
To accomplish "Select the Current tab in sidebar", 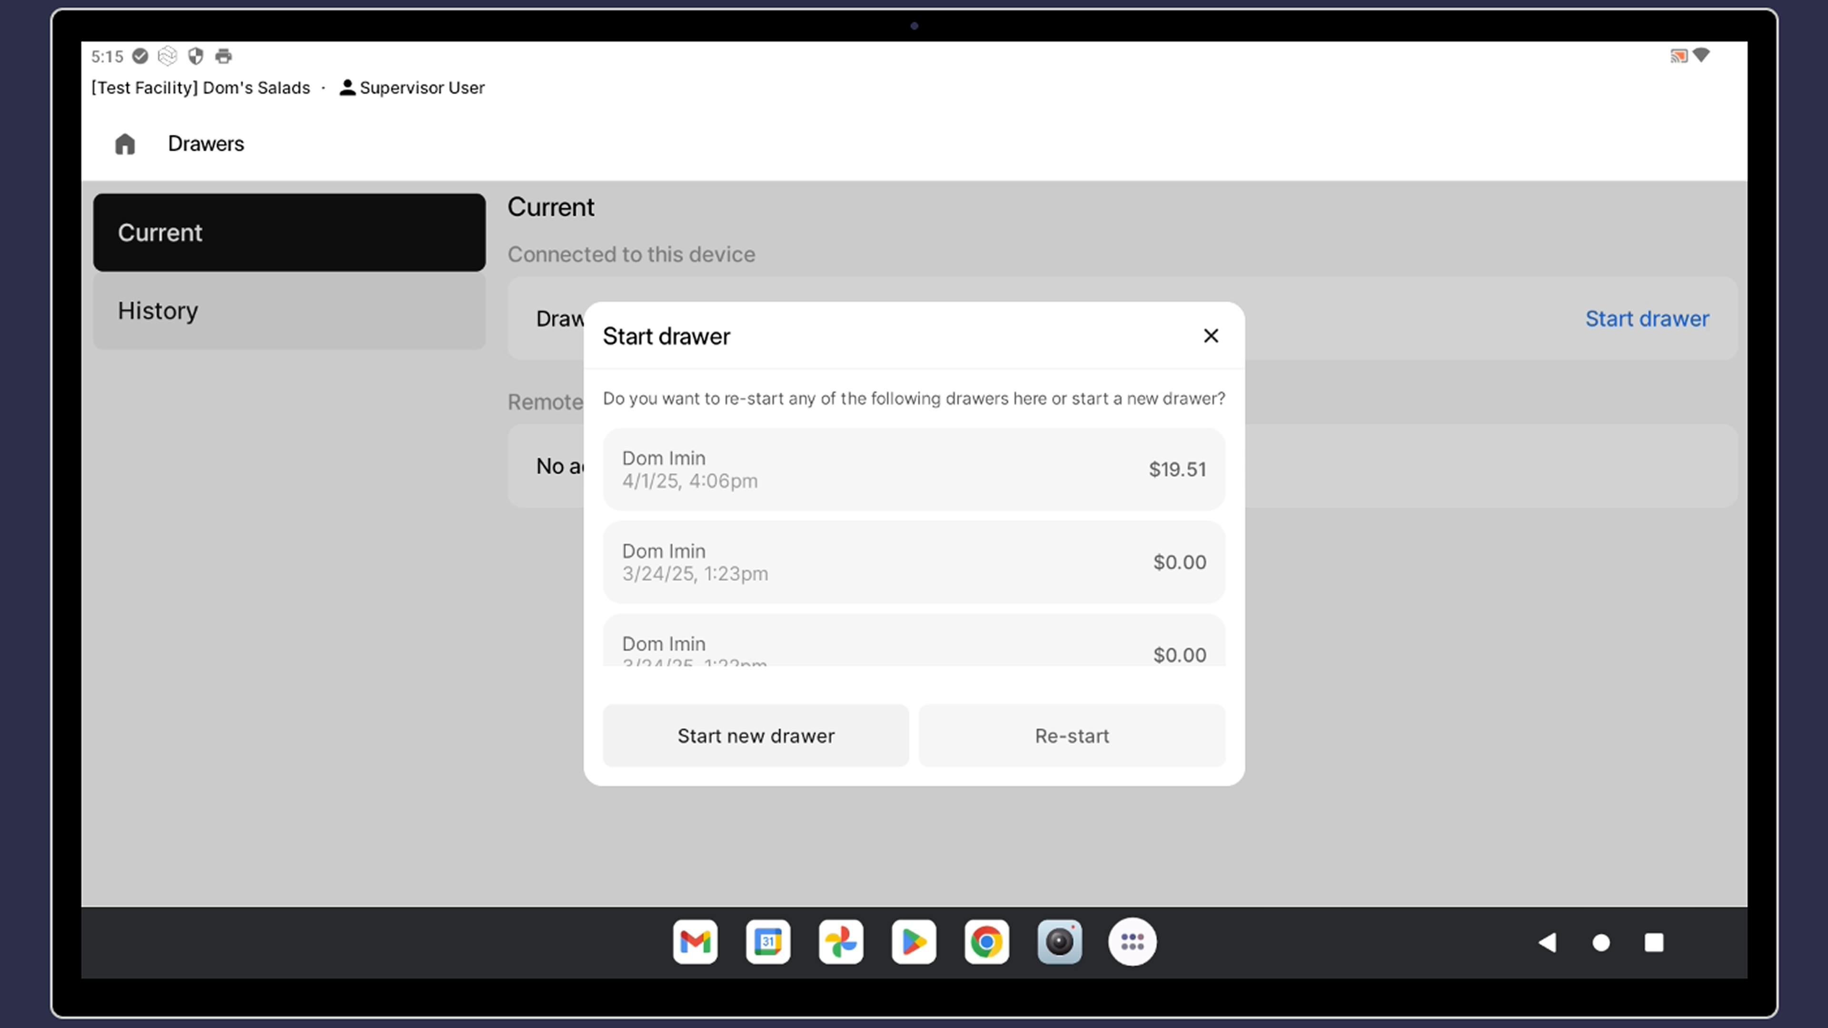I will [289, 233].
